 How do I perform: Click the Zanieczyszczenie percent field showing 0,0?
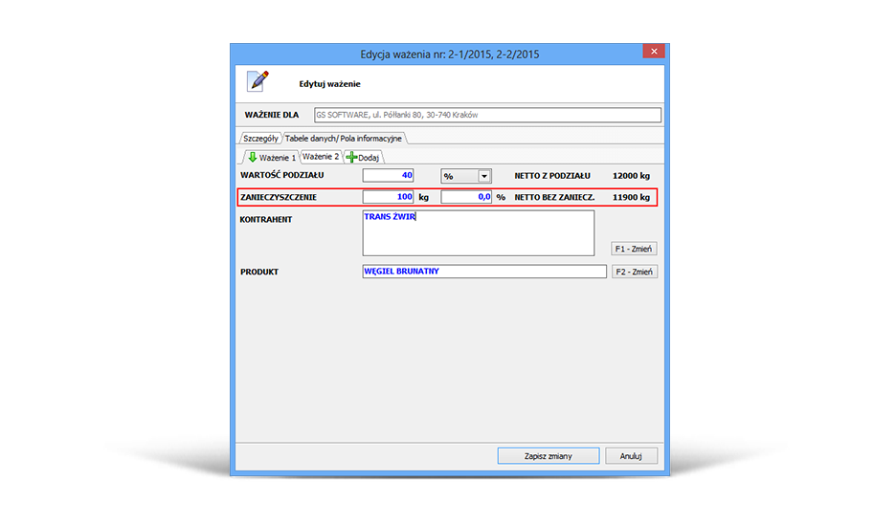pyautogui.click(x=466, y=197)
